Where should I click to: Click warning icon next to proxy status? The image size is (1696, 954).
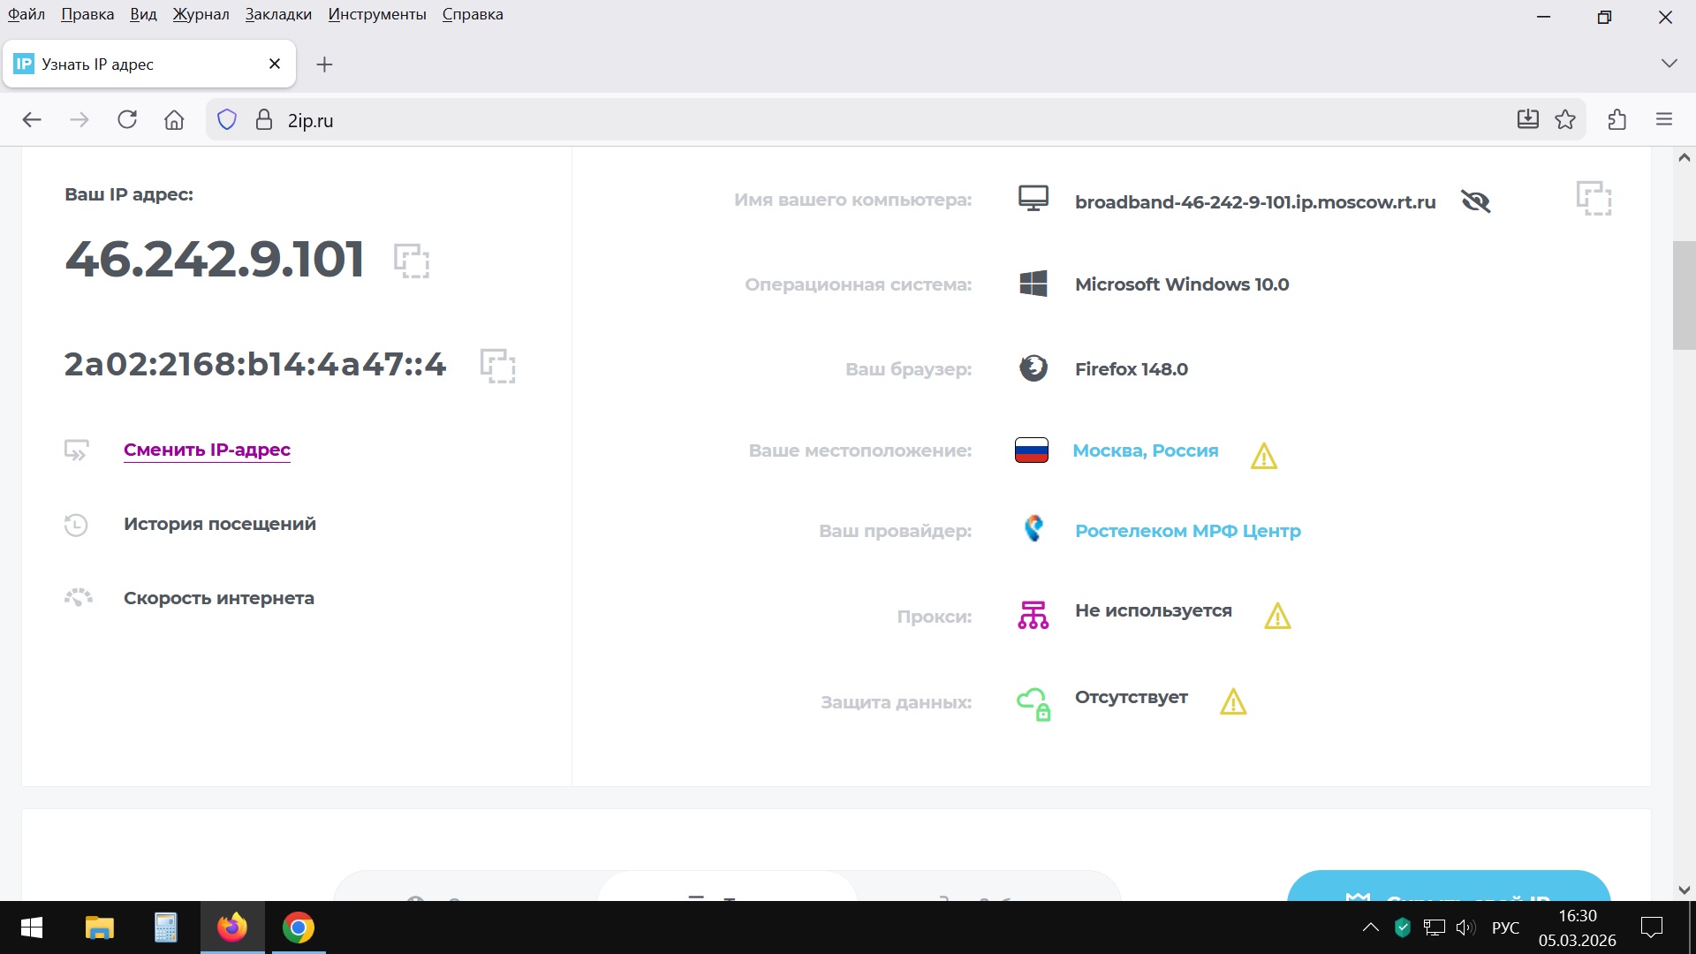1277,616
